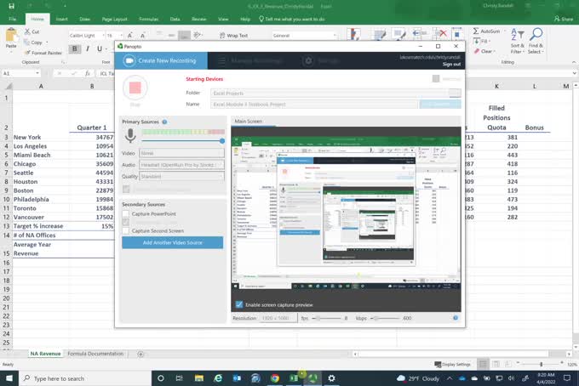Screen dimensions: 579x386
Task: Click the Conditional Formatting icon
Action: (353, 34)
